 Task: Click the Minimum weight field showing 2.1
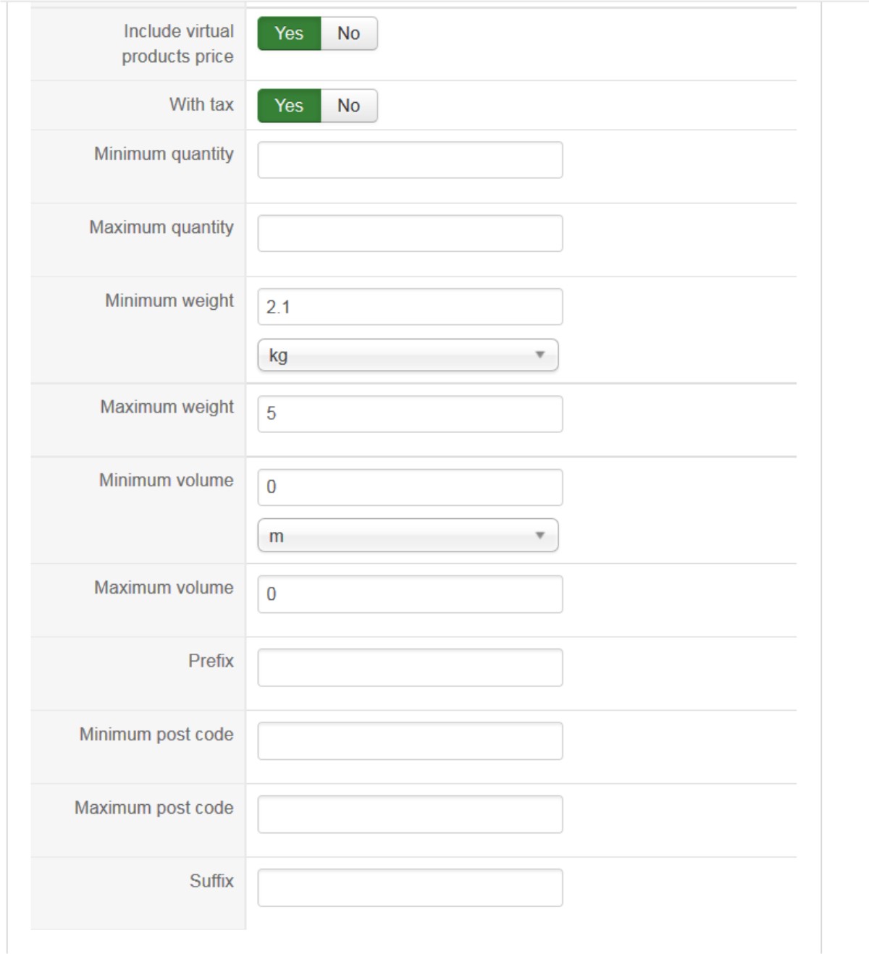pos(410,307)
